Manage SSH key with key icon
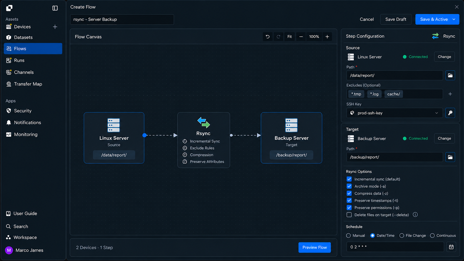The height and width of the screenshot is (261, 464). click(x=450, y=113)
